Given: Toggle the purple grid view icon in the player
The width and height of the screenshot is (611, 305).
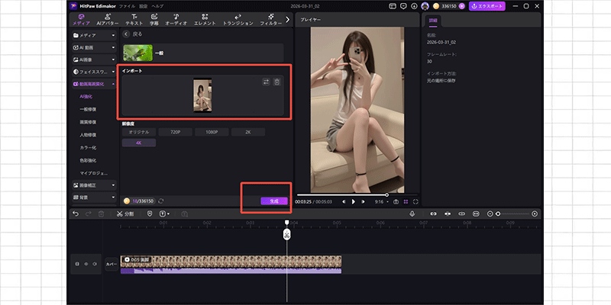Looking at the screenshot, I should click(x=406, y=201).
